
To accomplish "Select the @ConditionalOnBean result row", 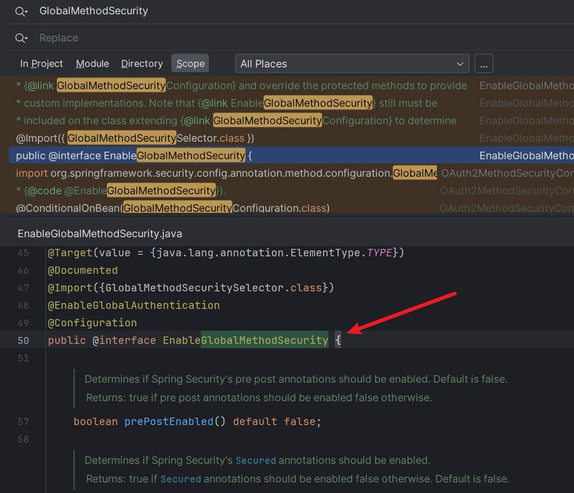I will (x=173, y=209).
